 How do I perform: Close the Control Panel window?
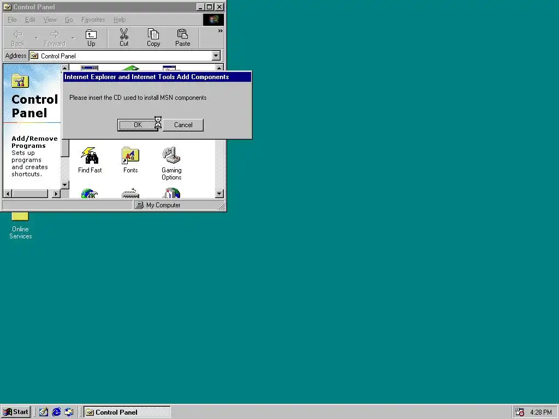click(x=219, y=7)
